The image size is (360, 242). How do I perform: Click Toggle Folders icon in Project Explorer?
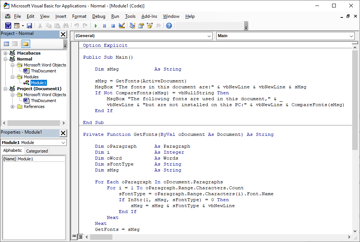pyautogui.click(x=26, y=43)
